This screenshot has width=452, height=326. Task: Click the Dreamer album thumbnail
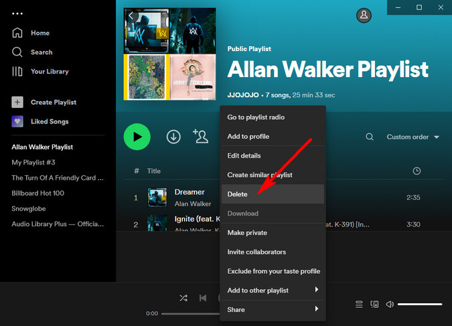click(157, 197)
